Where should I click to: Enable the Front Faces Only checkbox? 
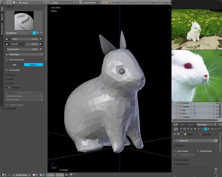(x=7, y=60)
